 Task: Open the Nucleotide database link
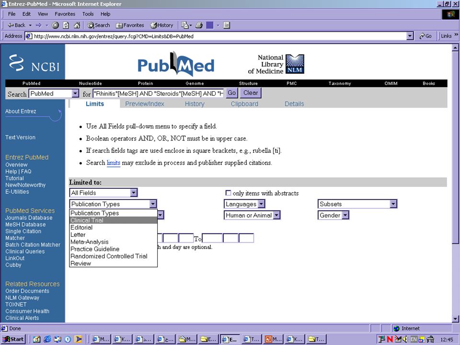coord(91,83)
